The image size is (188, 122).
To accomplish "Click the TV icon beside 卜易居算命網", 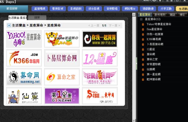I will pos(143,45).
